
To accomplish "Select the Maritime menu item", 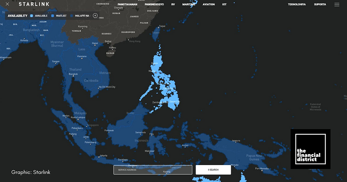I will tap(189, 4).
